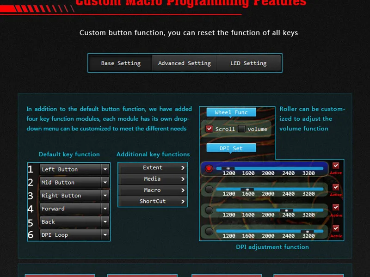Click the Wheel Func button
Screen dimensions: 370x277
231,112
